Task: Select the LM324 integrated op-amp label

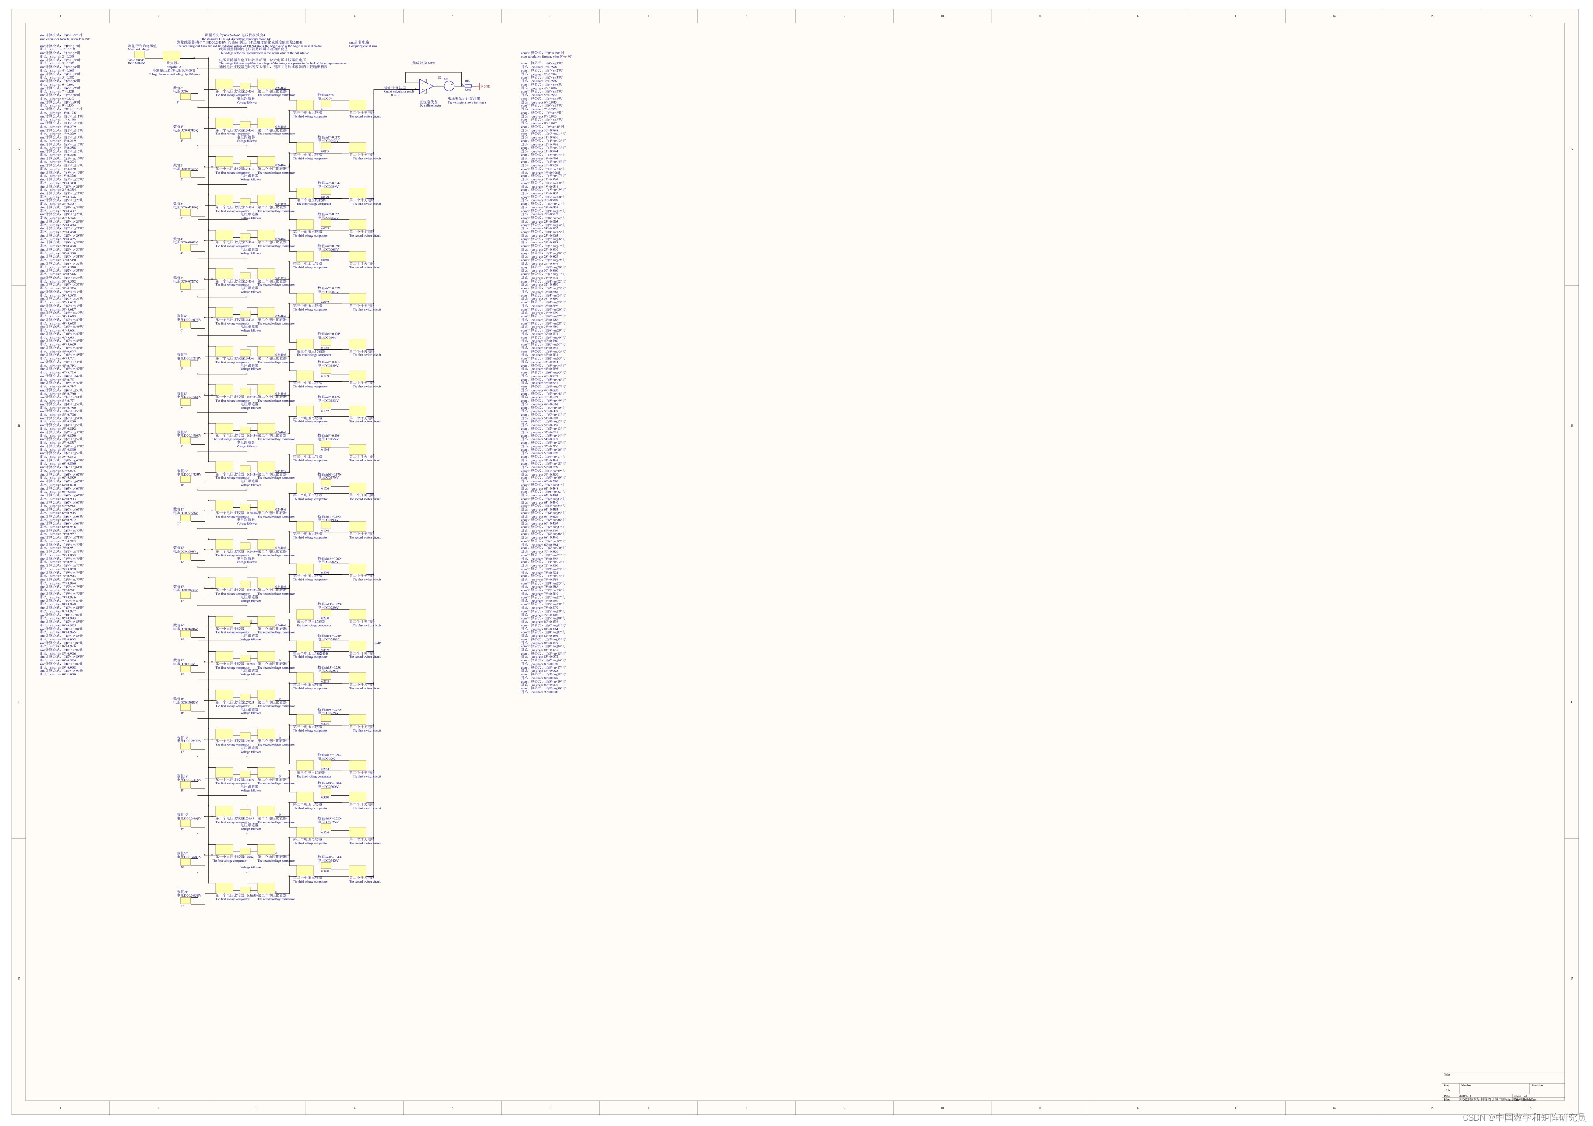Action: coord(423,63)
